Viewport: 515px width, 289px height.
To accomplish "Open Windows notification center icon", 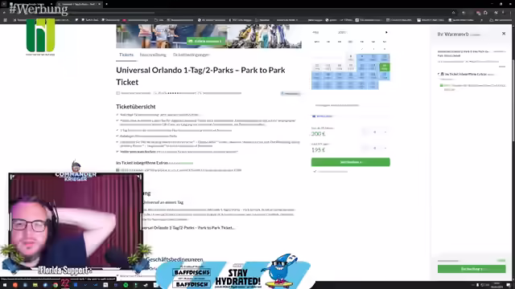I will [x=509, y=285].
